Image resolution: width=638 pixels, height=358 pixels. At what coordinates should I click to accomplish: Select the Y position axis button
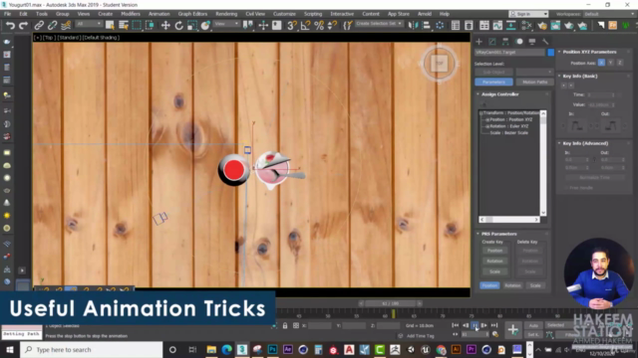(611, 63)
